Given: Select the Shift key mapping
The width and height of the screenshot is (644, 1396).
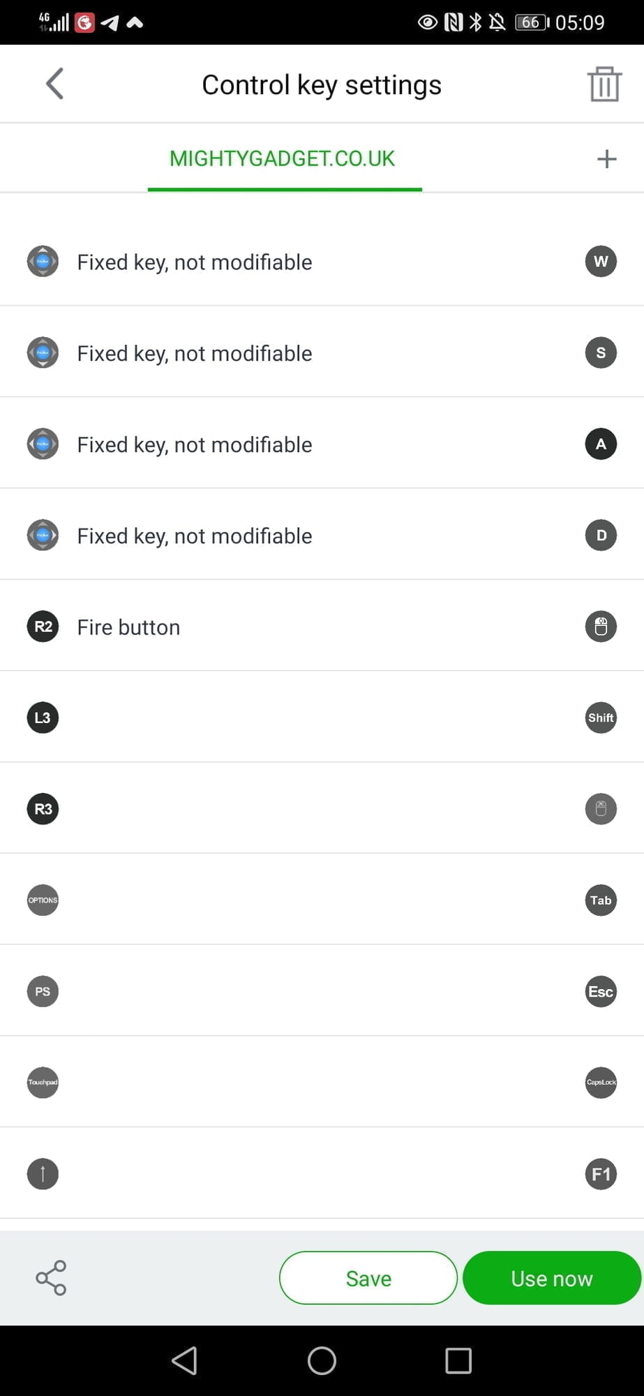Looking at the screenshot, I should click(601, 718).
